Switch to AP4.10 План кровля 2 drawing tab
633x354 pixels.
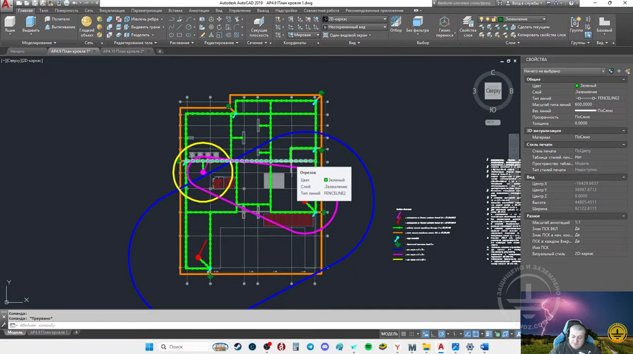124,51
